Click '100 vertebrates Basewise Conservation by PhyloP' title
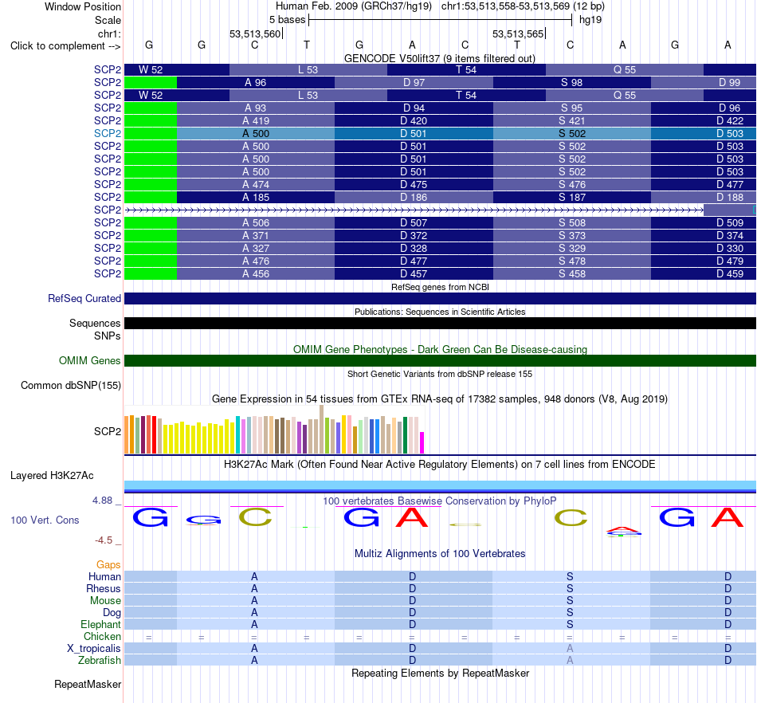Screen dimensions: 757x703 click(x=440, y=501)
